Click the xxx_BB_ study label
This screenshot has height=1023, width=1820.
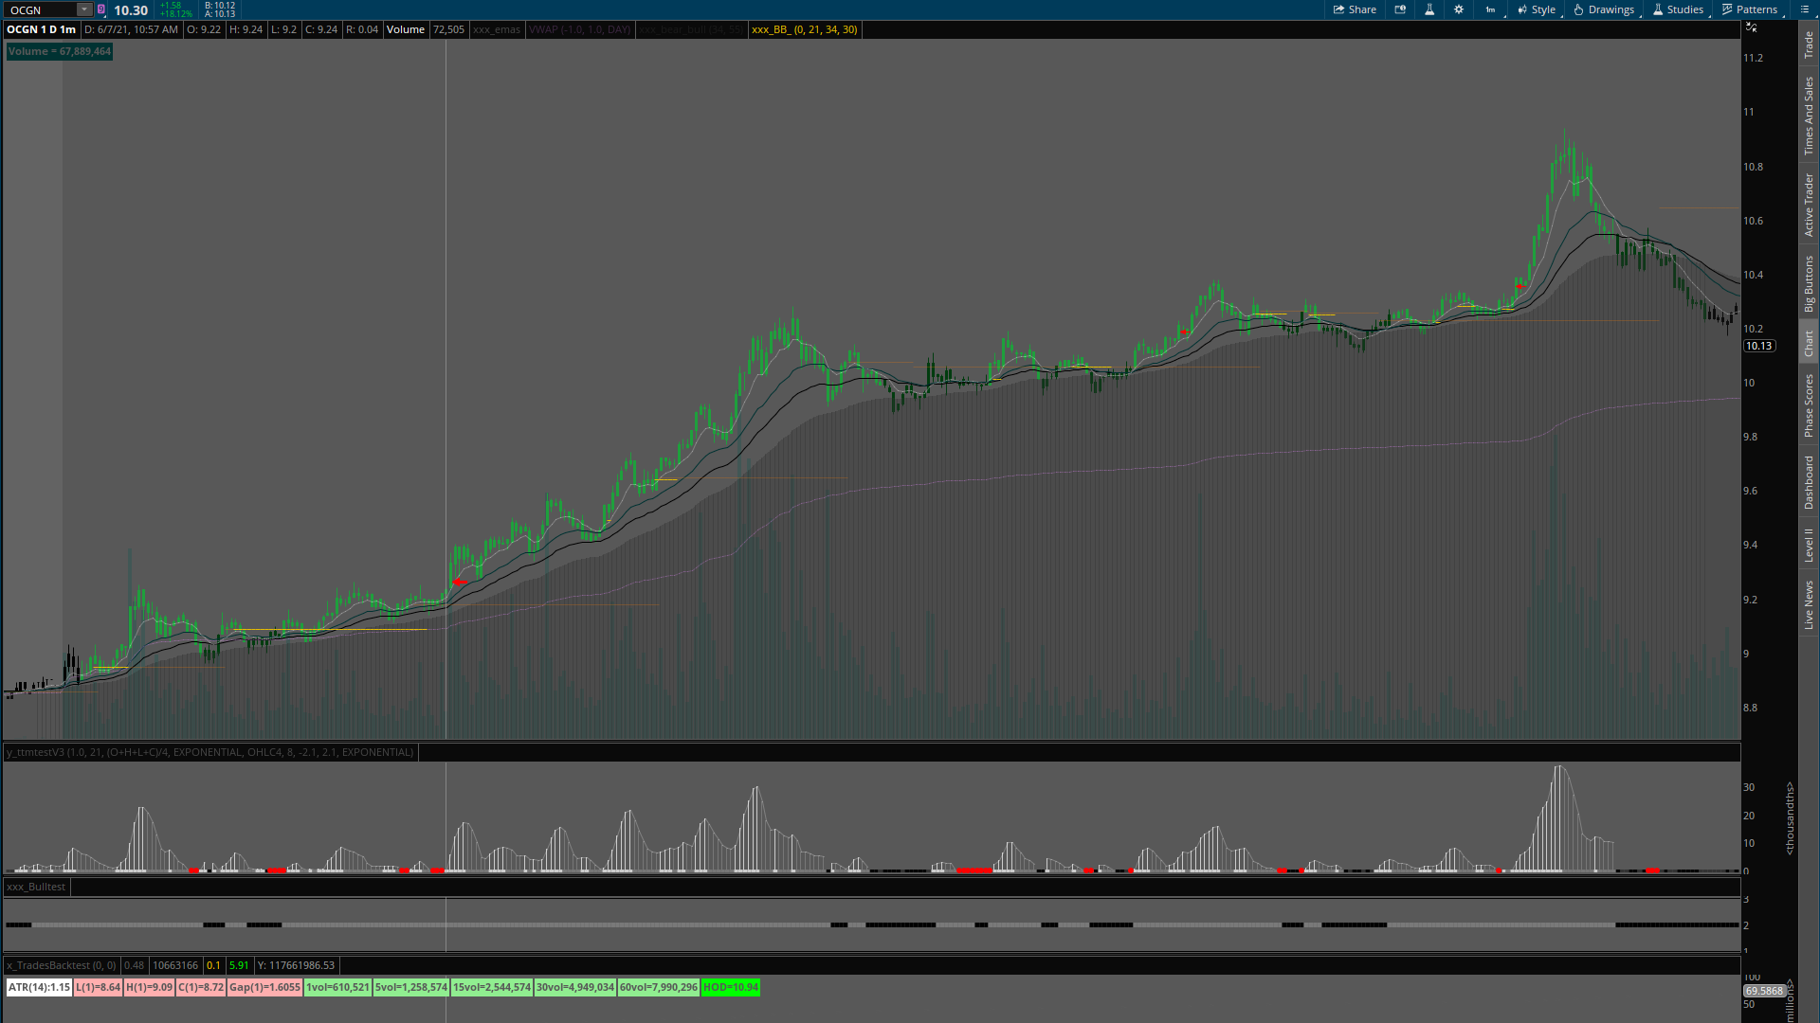click(x=804, y=29)
